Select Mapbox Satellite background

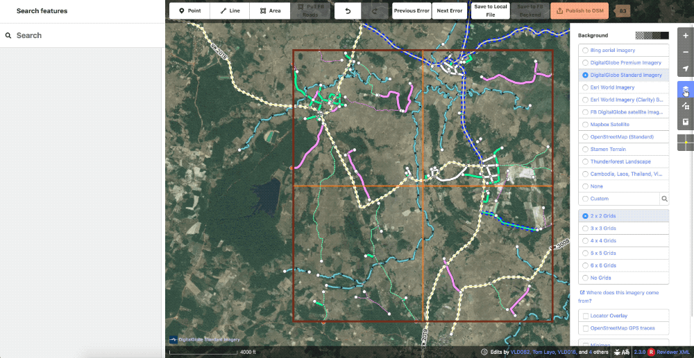[624, 125]
